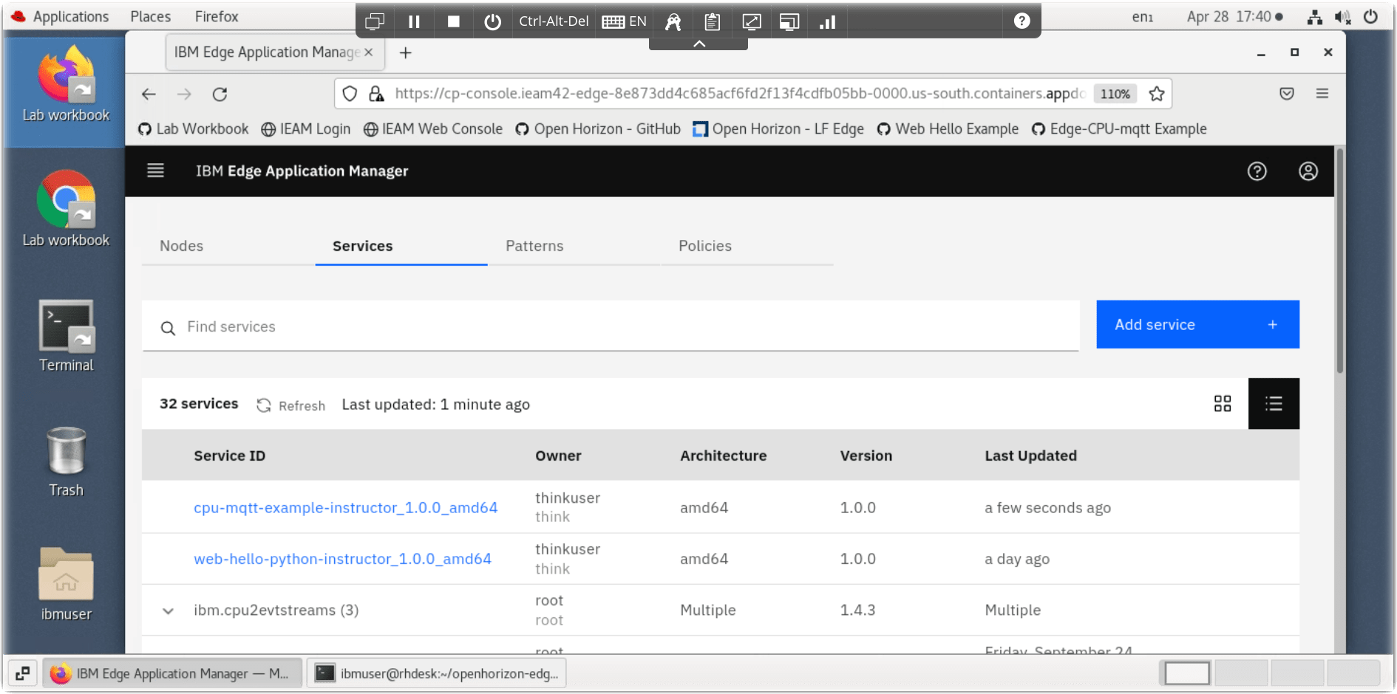Open Open Horizon - LF Edge bookmark
The image size is (1397, 694).
click(x=778, y=129)
